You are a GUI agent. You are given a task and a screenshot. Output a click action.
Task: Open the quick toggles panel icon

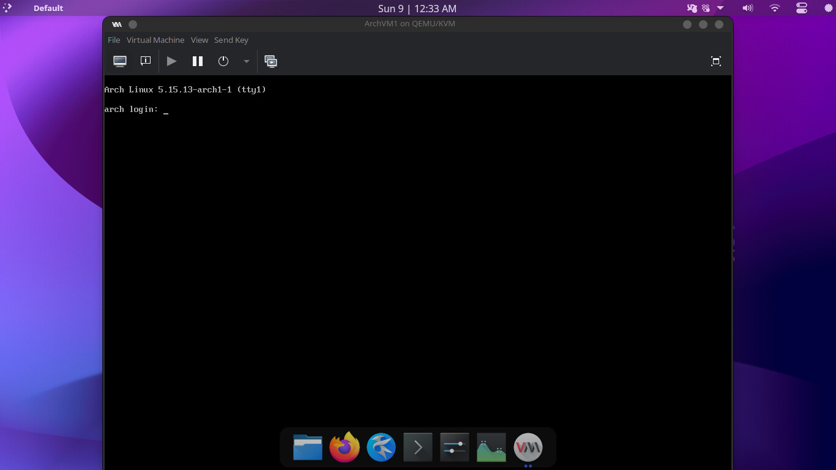coord(802,9)
